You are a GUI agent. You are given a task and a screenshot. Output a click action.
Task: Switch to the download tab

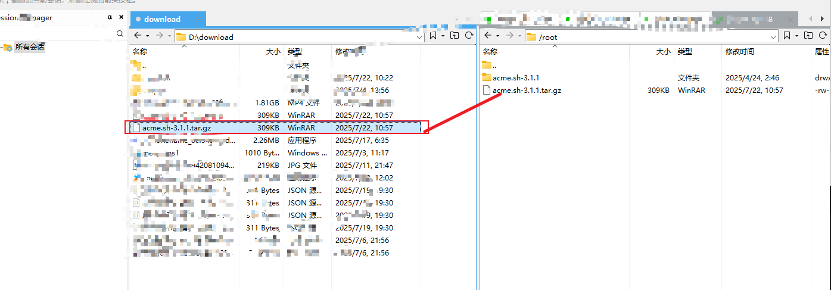(x=162, y=19)
